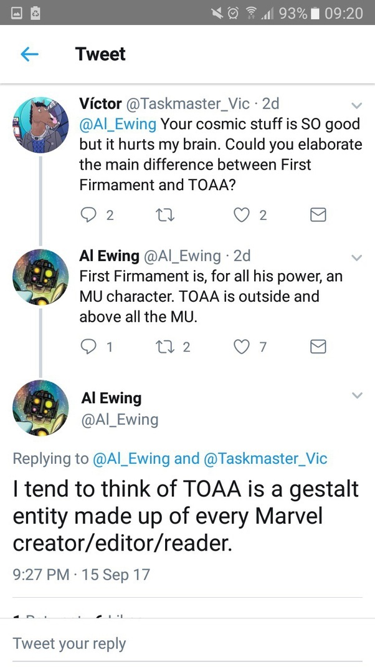Share Al Ewing's reply via message icon

[318, 347]
